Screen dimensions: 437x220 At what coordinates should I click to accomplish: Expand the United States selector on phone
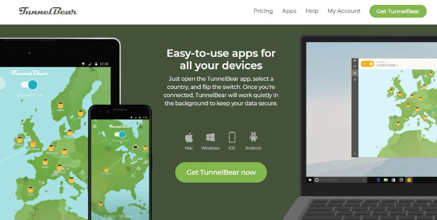(x=120, y=217)
